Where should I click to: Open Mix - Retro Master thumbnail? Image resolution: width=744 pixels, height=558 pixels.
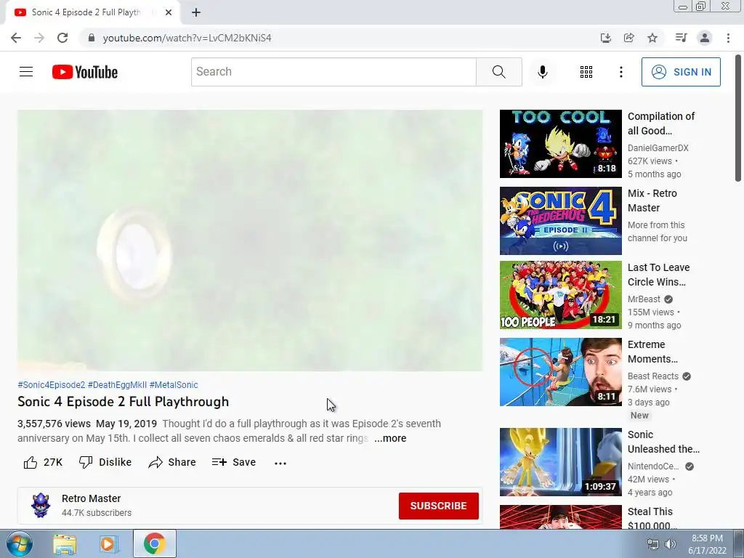coord(560,221)
